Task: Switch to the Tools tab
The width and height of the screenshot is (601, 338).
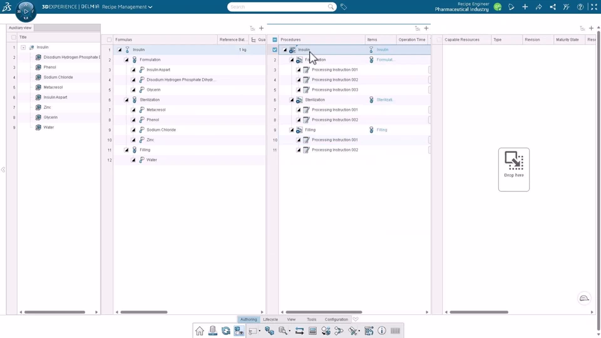Action: click(312, 319)
